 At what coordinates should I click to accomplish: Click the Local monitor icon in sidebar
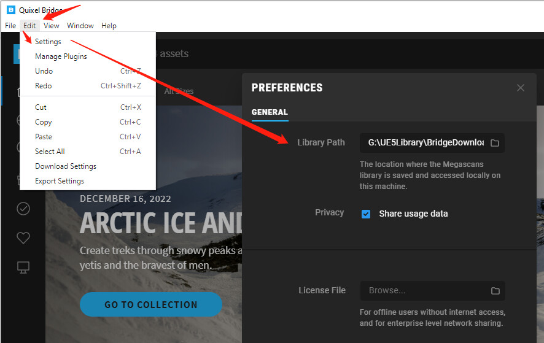click(23, 267)
